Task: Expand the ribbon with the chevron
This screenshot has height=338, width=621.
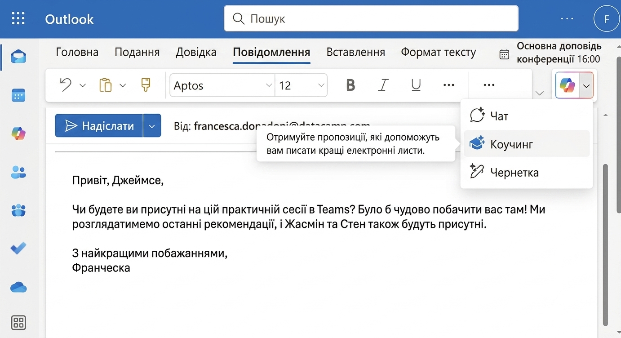Action: 540,93
